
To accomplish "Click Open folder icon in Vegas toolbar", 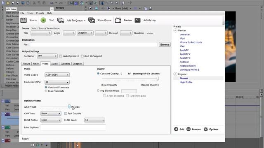I will click(x=8, y=3).
